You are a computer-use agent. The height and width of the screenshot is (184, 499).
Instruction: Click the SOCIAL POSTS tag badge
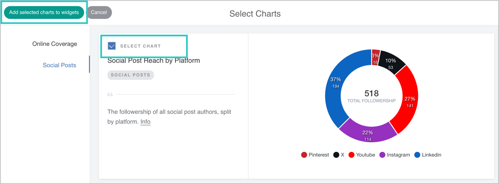click(130, 75)
